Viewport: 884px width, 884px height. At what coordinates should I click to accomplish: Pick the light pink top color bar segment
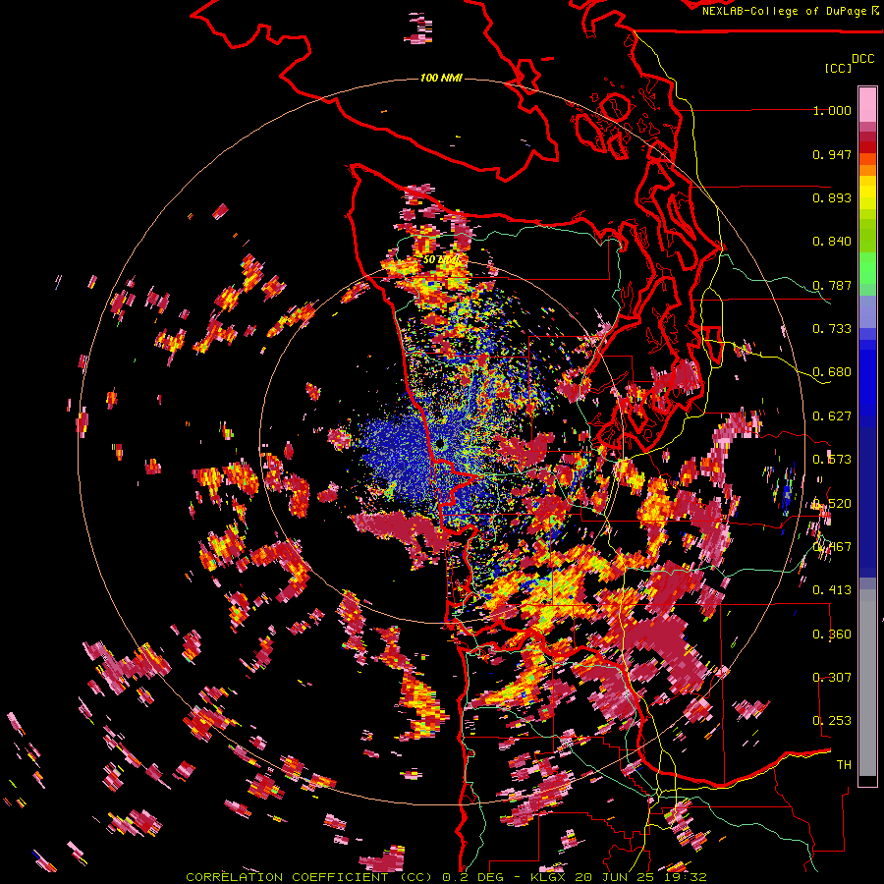pyautogui.click(x=867, y=104)
